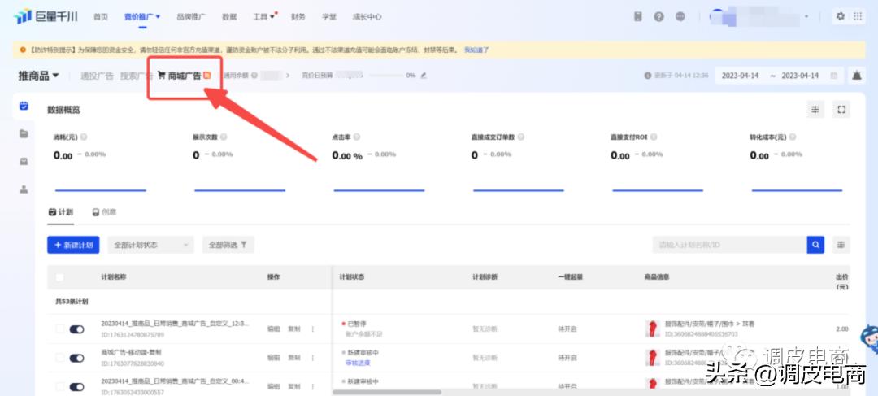Click the fullscreen expand icon in 数据概览
The width and height of the screenshot is (878, 396).
(841, 109)
